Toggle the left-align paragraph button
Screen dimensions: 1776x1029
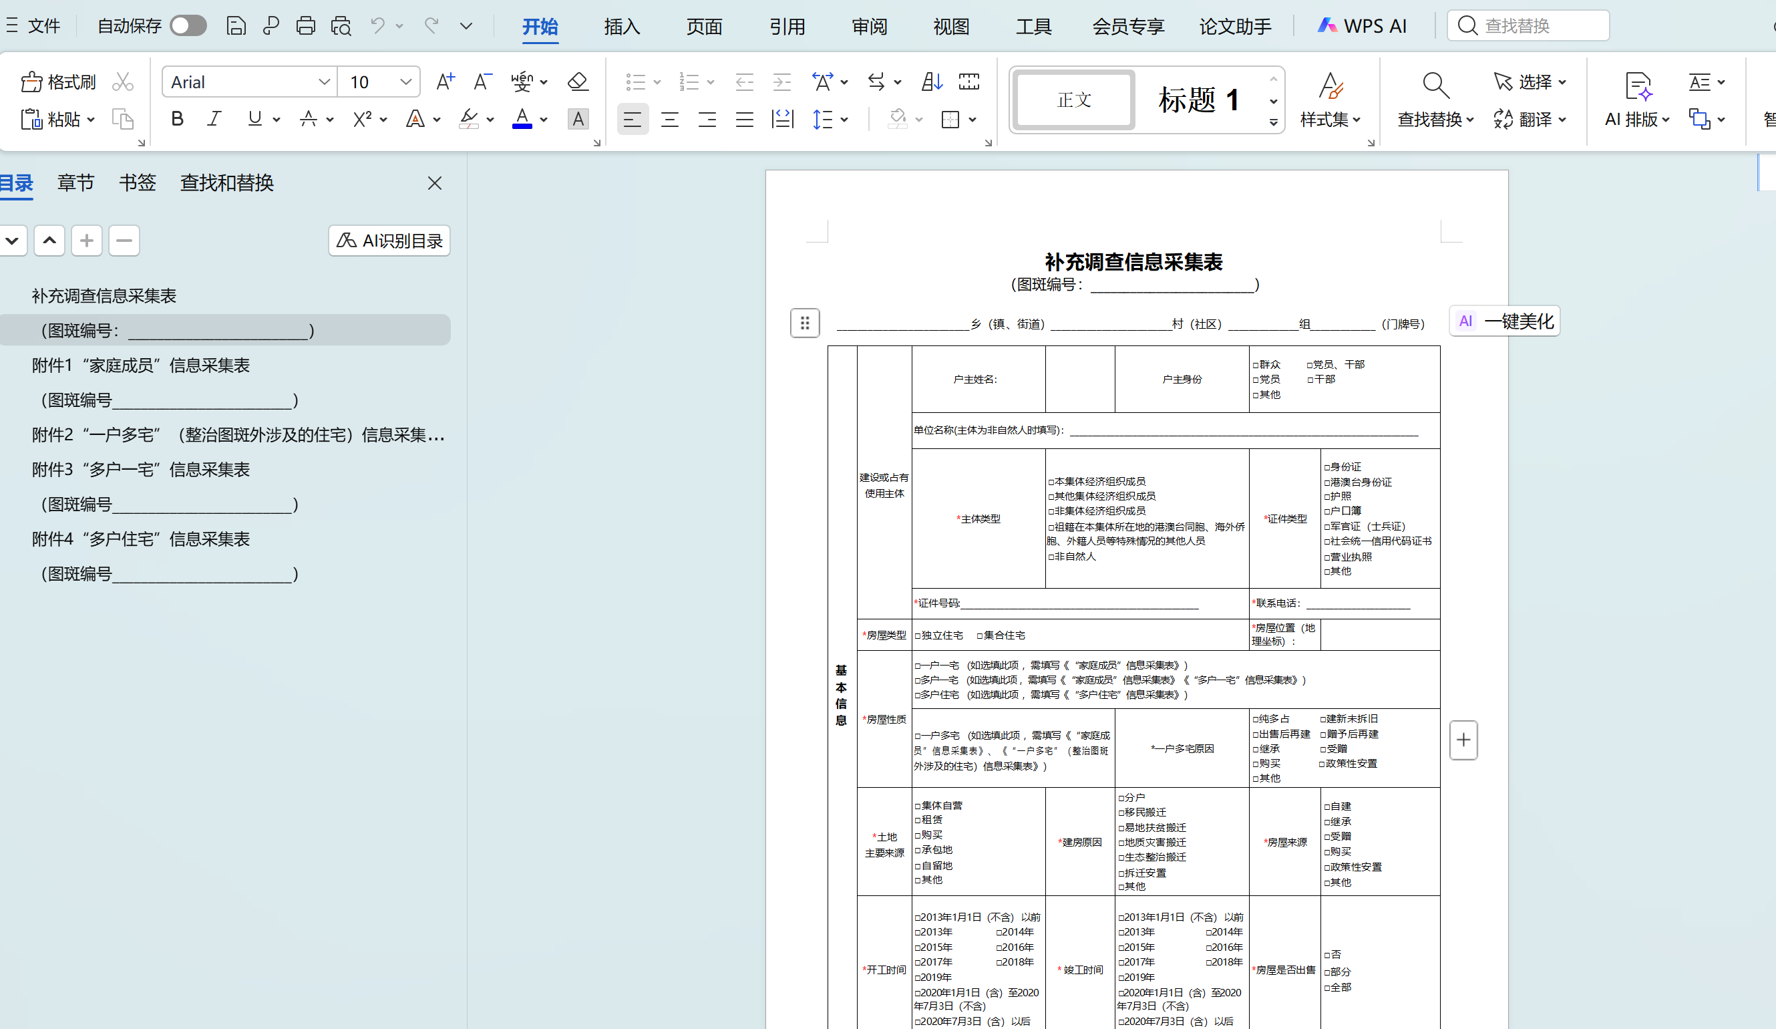(x=632, y=119)
